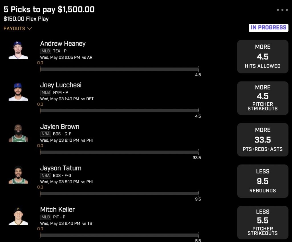Expand the PAYOUTS dropdown

[x=18, y=29]
